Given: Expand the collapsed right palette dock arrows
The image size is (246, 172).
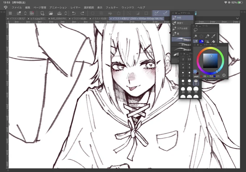Looking at the screenshot, I should click(243, 12).
